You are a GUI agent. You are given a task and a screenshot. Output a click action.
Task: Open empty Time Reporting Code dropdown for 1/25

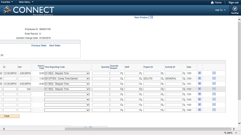click(67, 105)
